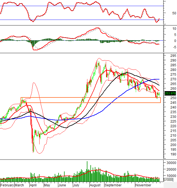This screenshot has height=188, width=177.
Task: Select the August month marker
Action: (95, 185)
